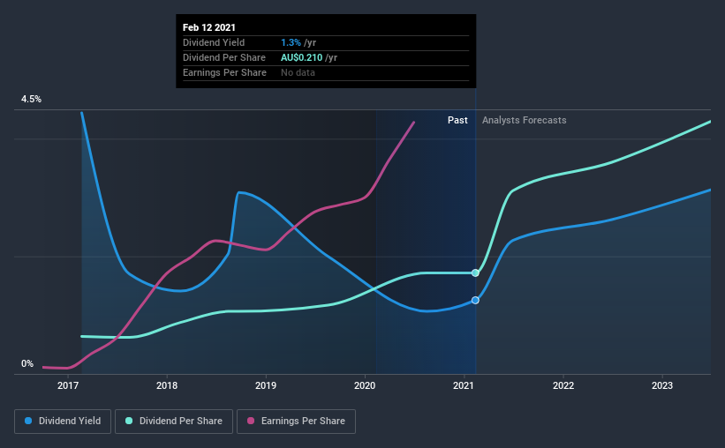Click the Analysts Forecasts label
The image size is (725, 448).
pos(525,120)
